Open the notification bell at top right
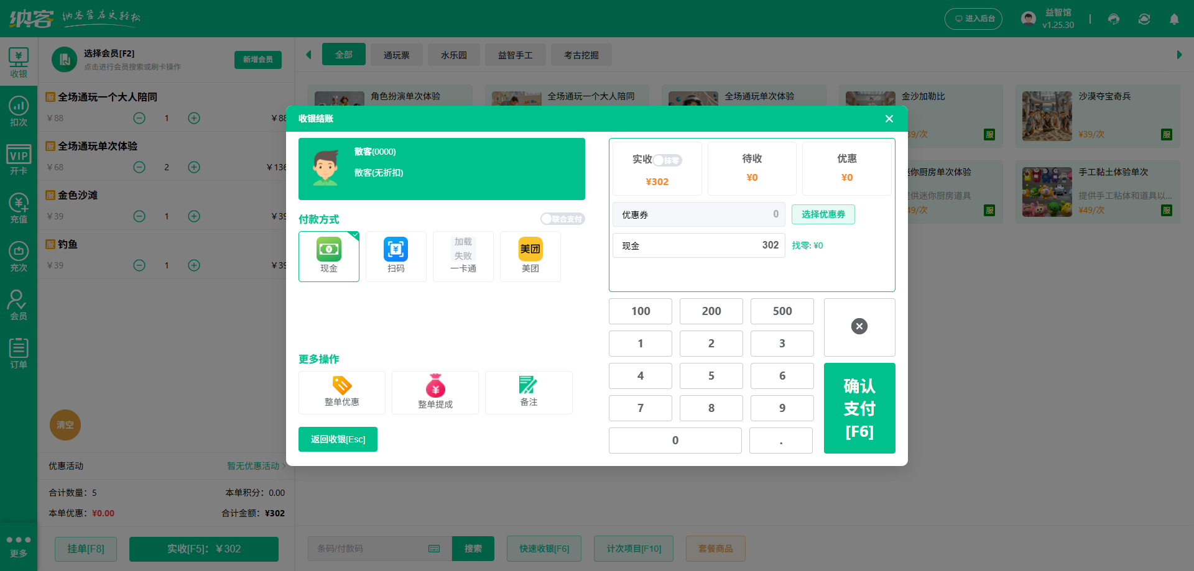 pos(1174,19)
